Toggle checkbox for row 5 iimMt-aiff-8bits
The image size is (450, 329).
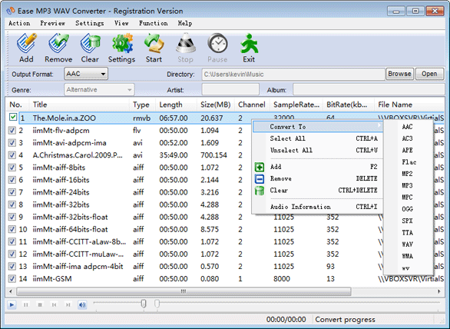[12, 168]
